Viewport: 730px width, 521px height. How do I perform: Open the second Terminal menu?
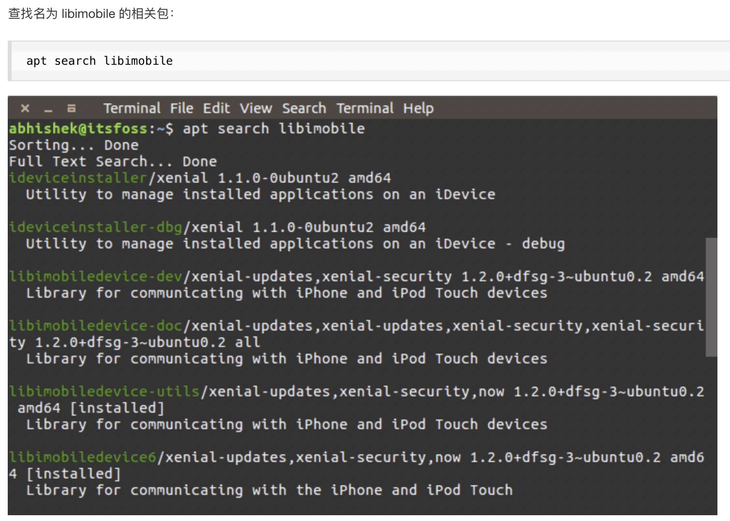365,108
